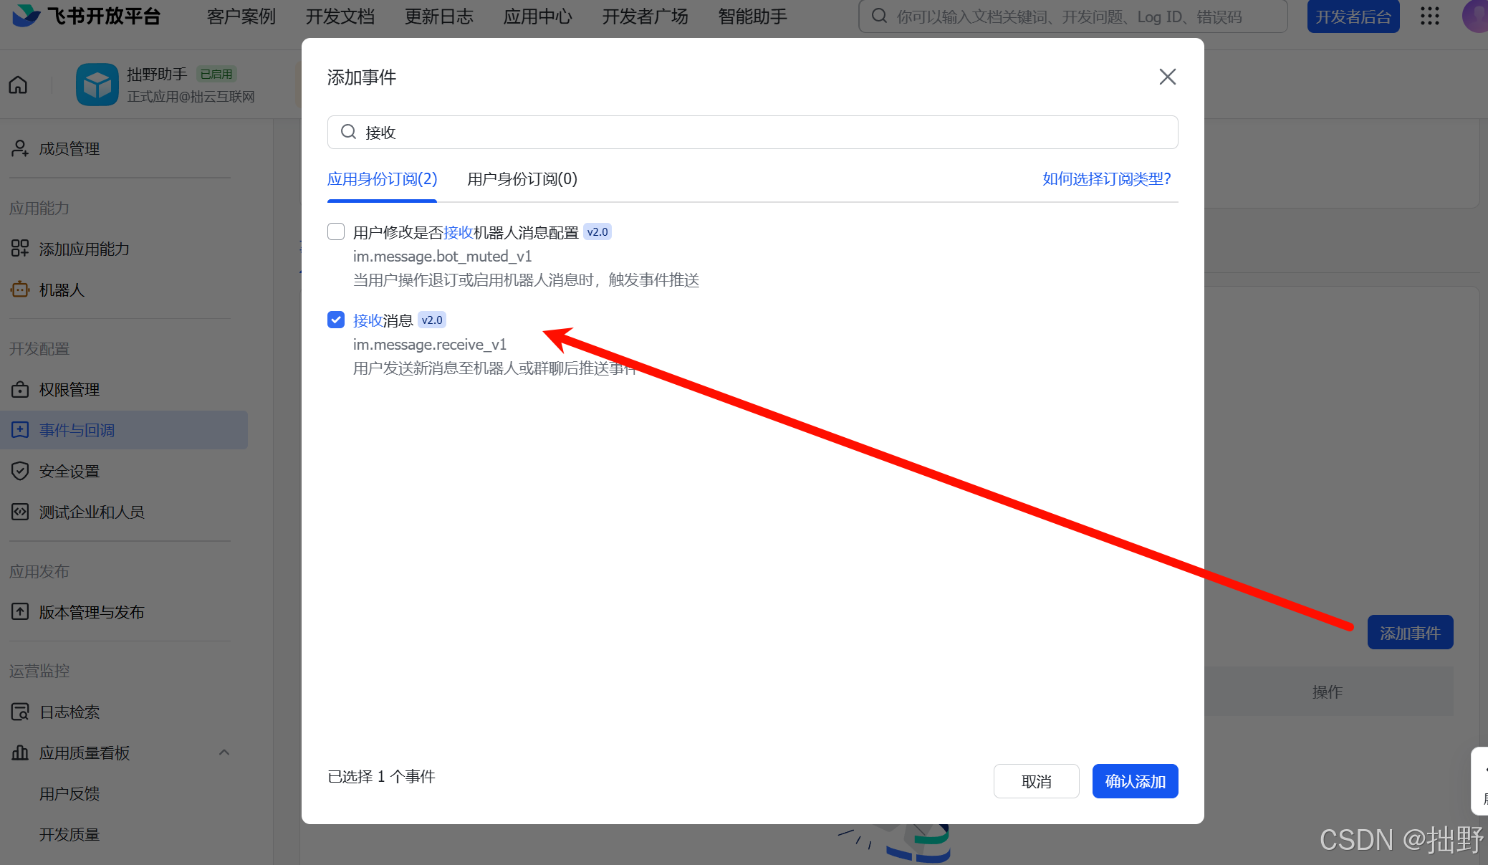This screenshot has height=865, width=1488.
Task: Click the 确认添加 button
Action: click(x=1135, y=781)
